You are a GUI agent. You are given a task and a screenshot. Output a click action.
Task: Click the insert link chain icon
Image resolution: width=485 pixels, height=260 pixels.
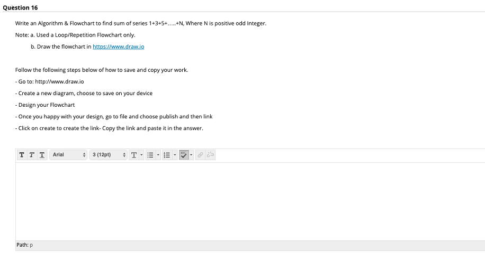pos(201,155)
